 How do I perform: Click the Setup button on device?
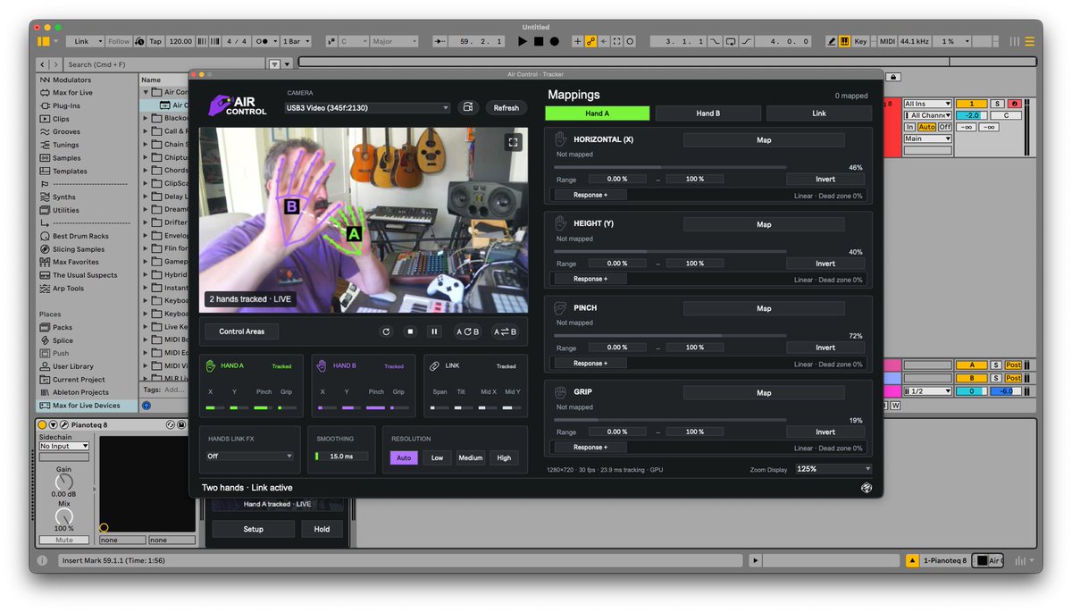tap(254, 529)
